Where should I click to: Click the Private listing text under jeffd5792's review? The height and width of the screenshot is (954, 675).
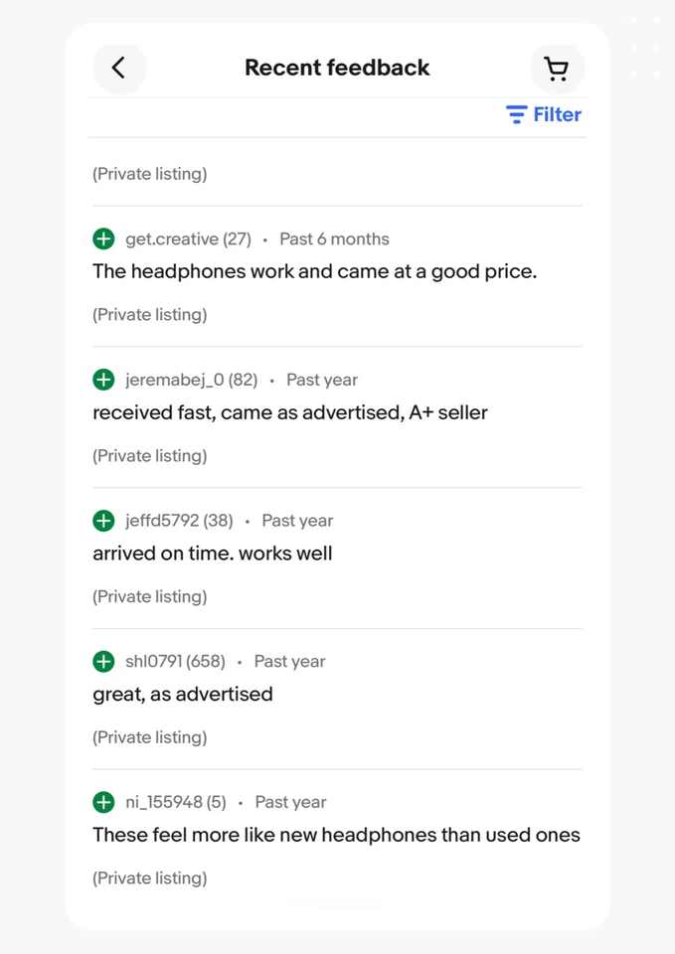pyautogui.click(x=149, y=596)
